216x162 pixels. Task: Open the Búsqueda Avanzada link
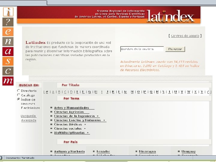click(28, 118)
